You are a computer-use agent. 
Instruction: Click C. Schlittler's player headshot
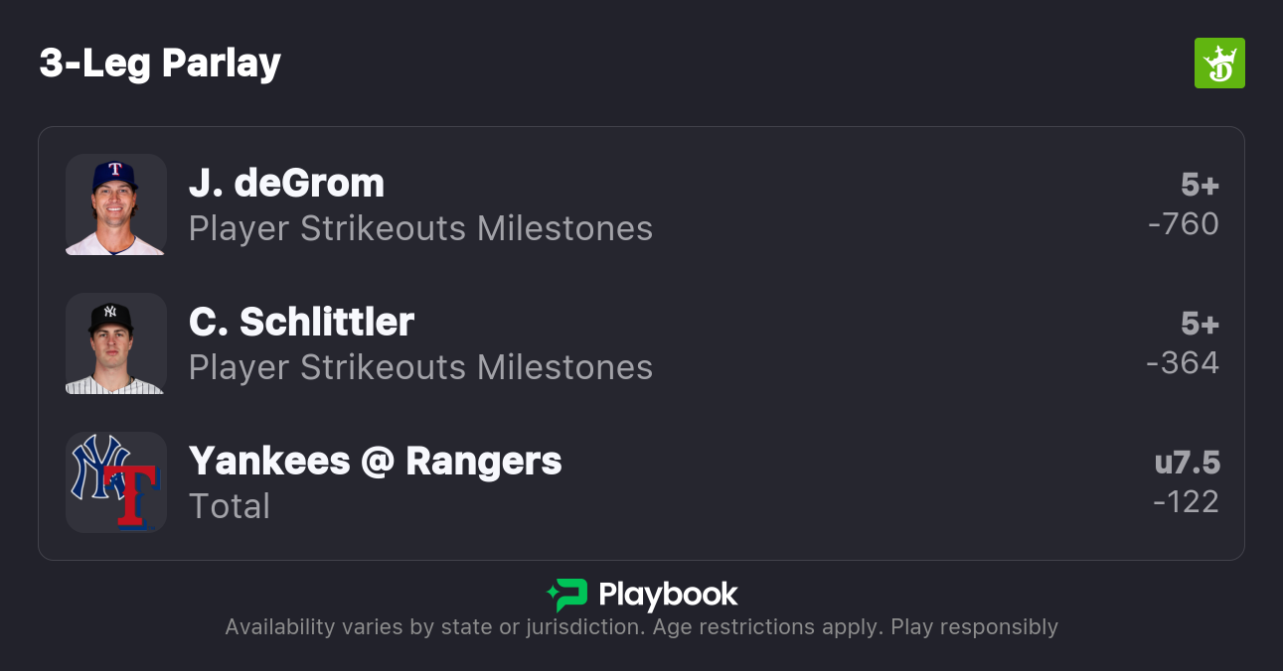[x=115, y=343]
